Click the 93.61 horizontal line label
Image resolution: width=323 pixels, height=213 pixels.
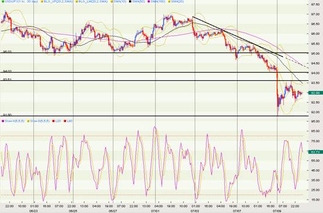point(7,79)
